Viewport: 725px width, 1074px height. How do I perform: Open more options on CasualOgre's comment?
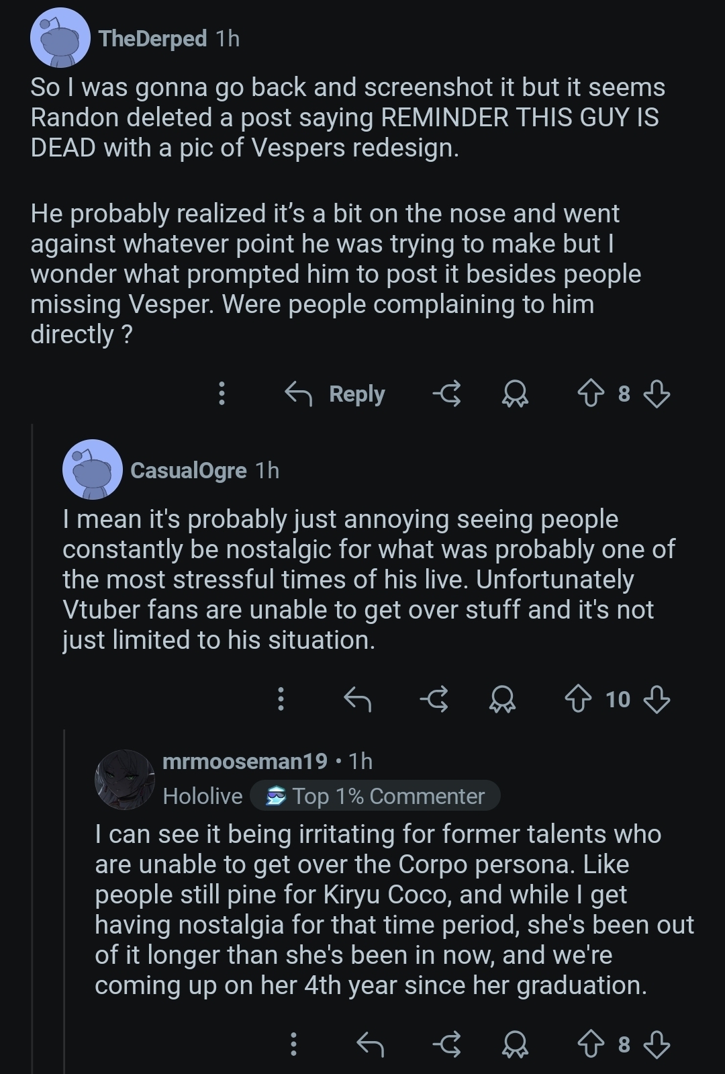(x=281, y=700)
